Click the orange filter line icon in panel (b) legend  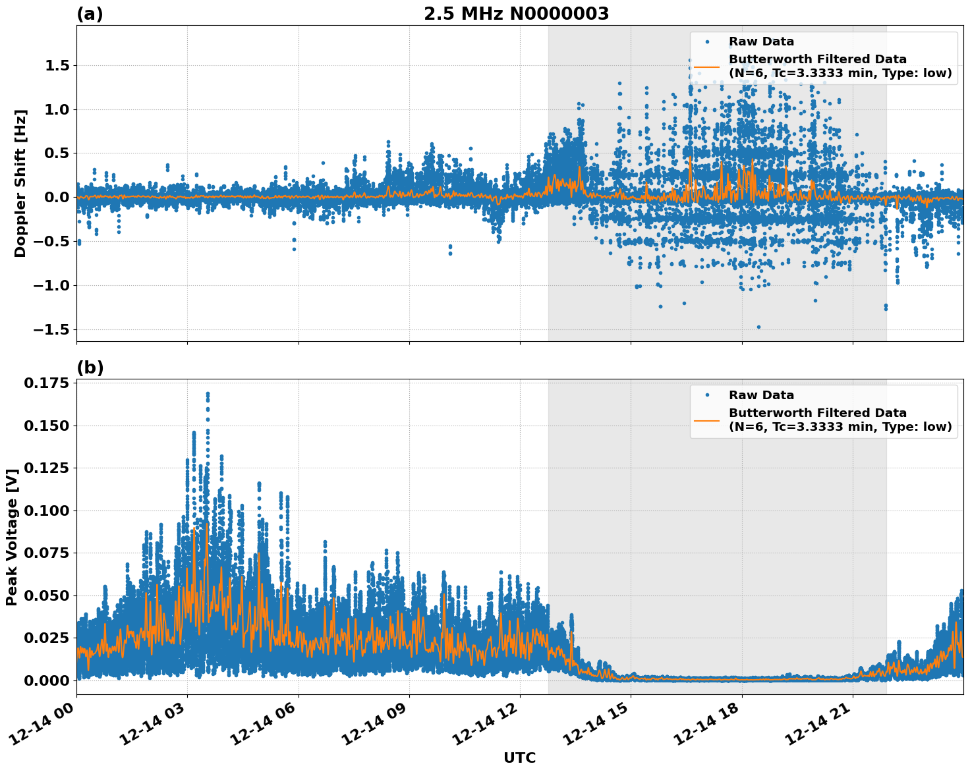tap(708, 420)
